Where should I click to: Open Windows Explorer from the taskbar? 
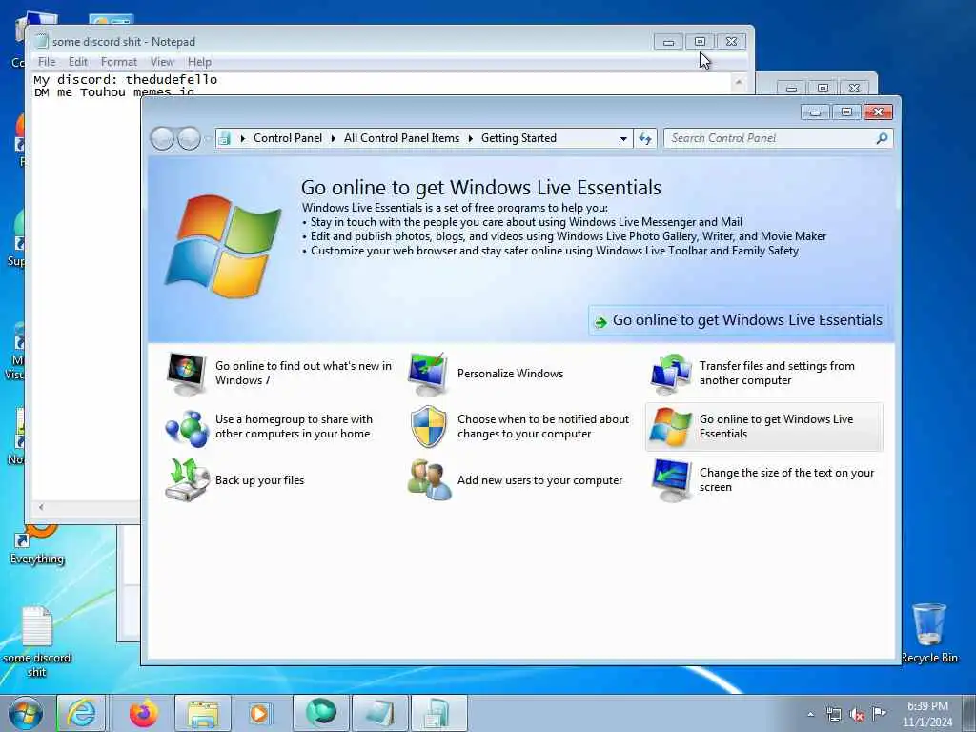pos(203,713)
